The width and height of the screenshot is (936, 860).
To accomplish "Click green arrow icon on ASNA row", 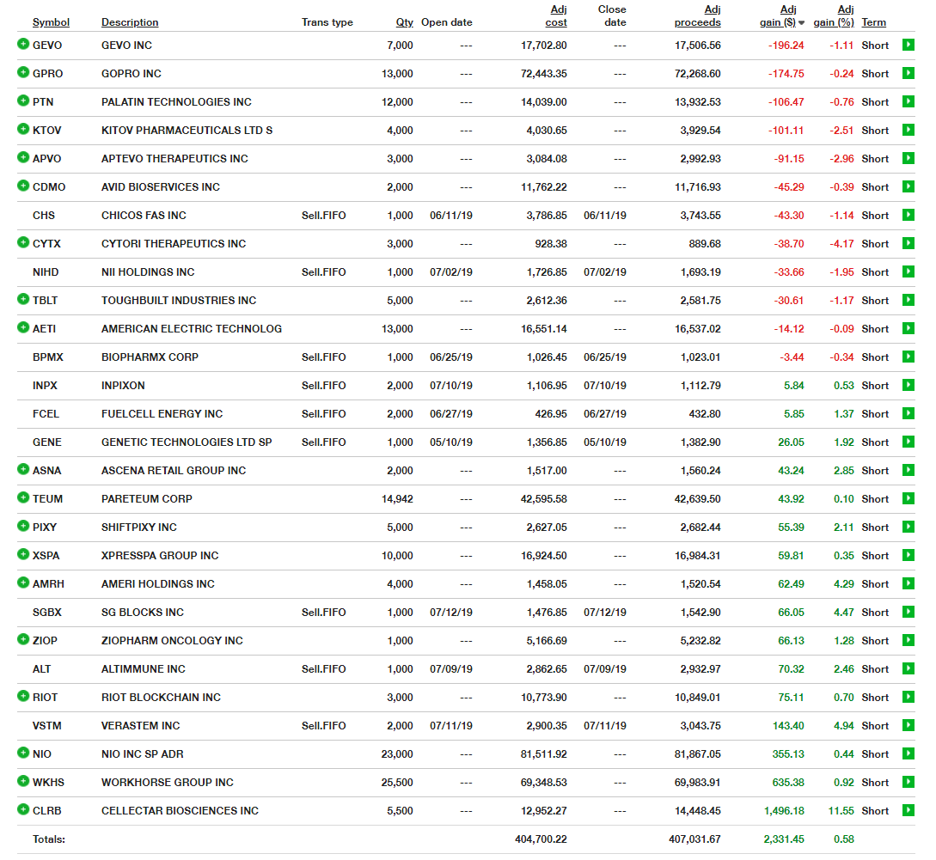I will click(908, 470).
